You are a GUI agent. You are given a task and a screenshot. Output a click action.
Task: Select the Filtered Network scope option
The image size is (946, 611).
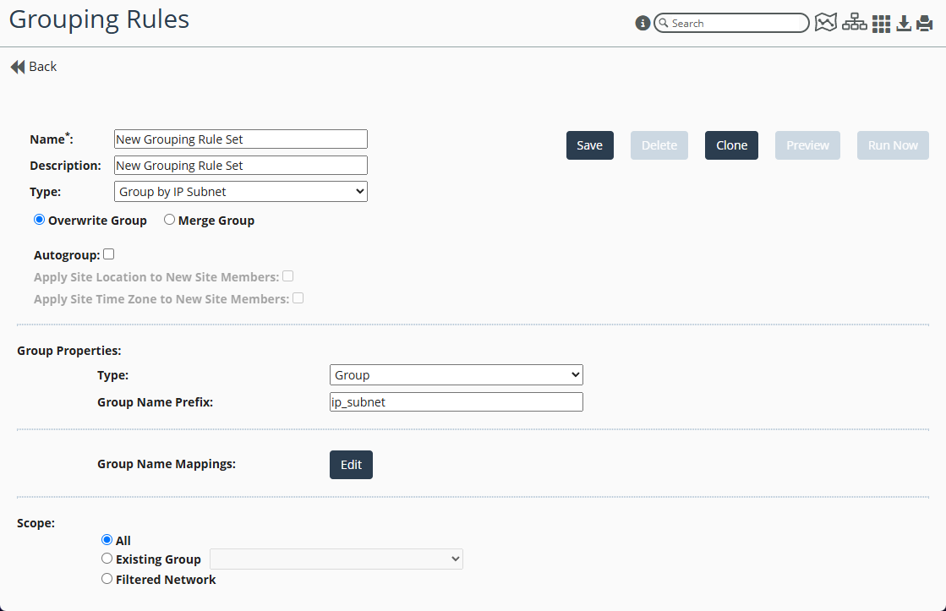[x=107, y=579]
